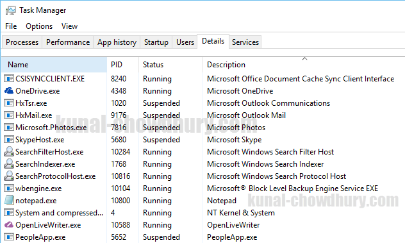405x243 pixels.
Task: Click PID 4348 cell
Action: 119,91
